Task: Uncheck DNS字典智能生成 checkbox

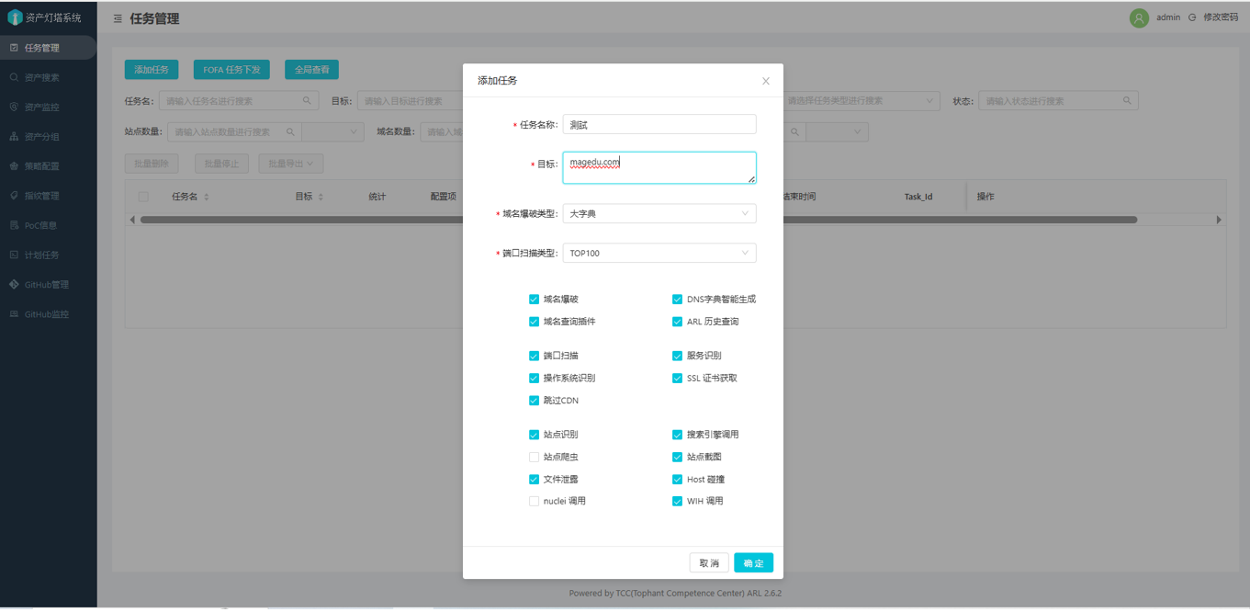Action: (677, 300)
